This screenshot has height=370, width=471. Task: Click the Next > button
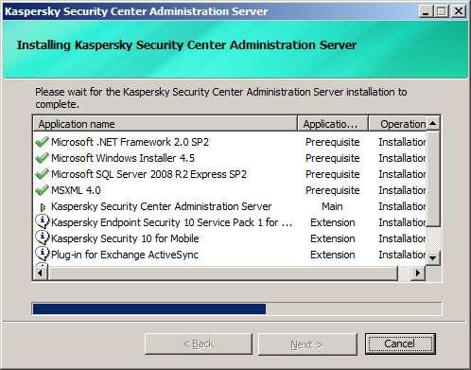click(307, 344)
